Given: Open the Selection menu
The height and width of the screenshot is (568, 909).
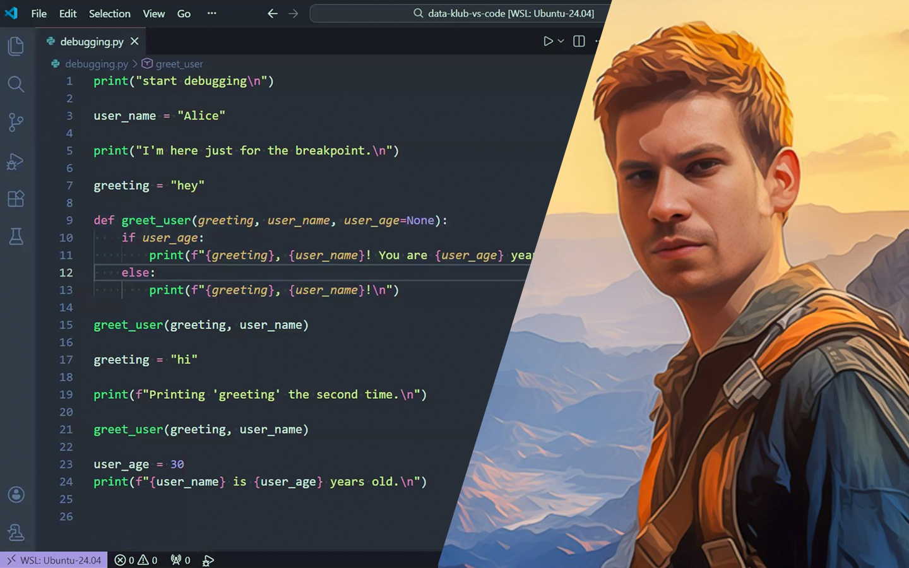Looking at the screenshot, I should click(x=109, y=13).
